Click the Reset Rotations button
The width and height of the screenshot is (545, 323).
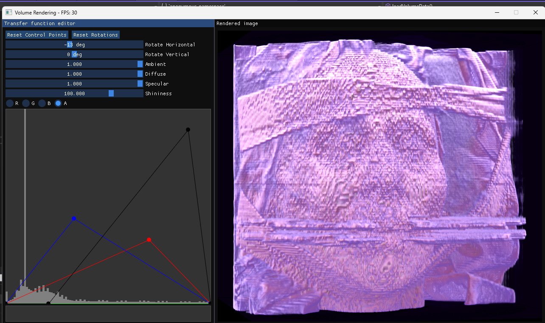click(96, 34)
